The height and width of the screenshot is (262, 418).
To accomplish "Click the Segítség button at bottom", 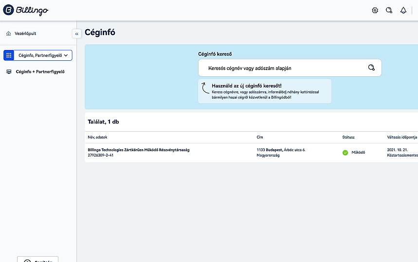I will [x=38, y=260].
